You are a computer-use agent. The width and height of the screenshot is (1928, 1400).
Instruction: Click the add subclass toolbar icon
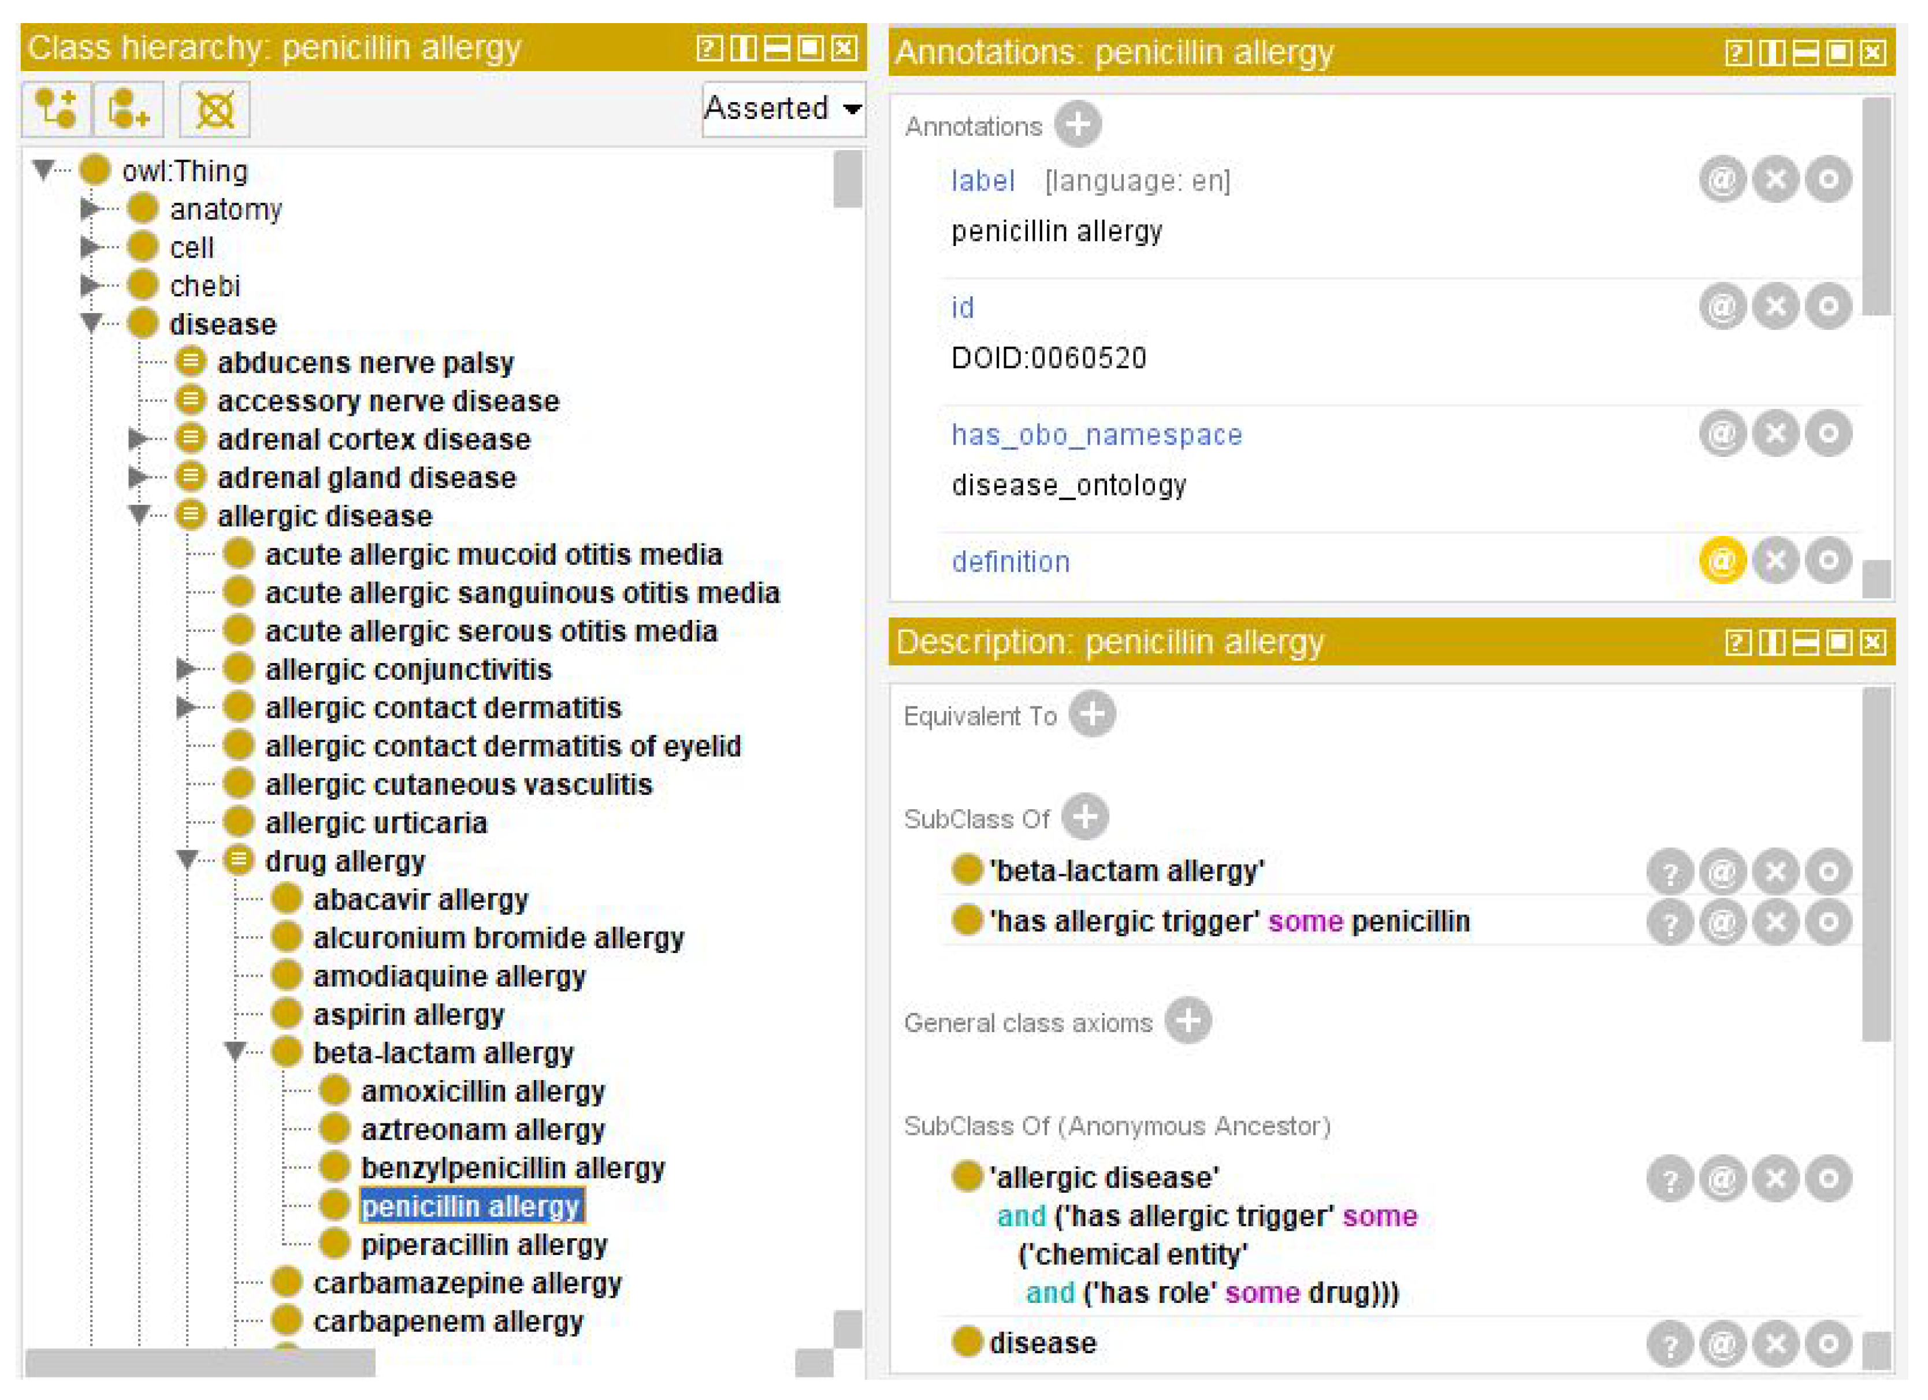(x=55, y=109)
